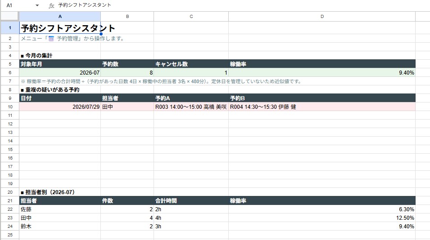Click the monthly 稼働率 value in row 6
This screenshot has height=240, width=430.
[x=322, y=72]
